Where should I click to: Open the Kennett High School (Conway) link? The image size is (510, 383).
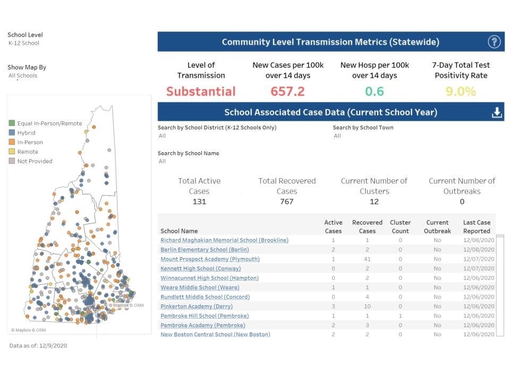200,268
